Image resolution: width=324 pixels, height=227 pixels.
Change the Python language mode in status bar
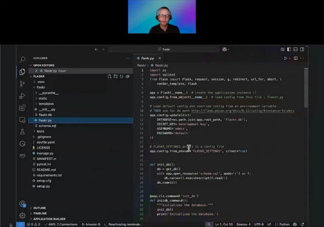coord(284,224)
